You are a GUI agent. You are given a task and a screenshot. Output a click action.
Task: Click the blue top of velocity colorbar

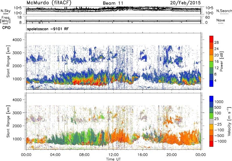pos(211,99)
